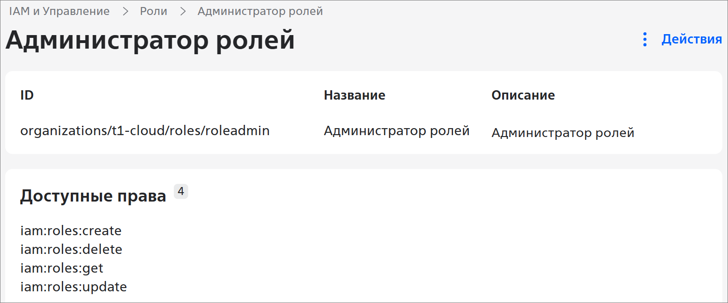The width and height of the screenshot is (728, 303).
Task: Click the Администратор ролей page title
Action: [x=150, y=40]
